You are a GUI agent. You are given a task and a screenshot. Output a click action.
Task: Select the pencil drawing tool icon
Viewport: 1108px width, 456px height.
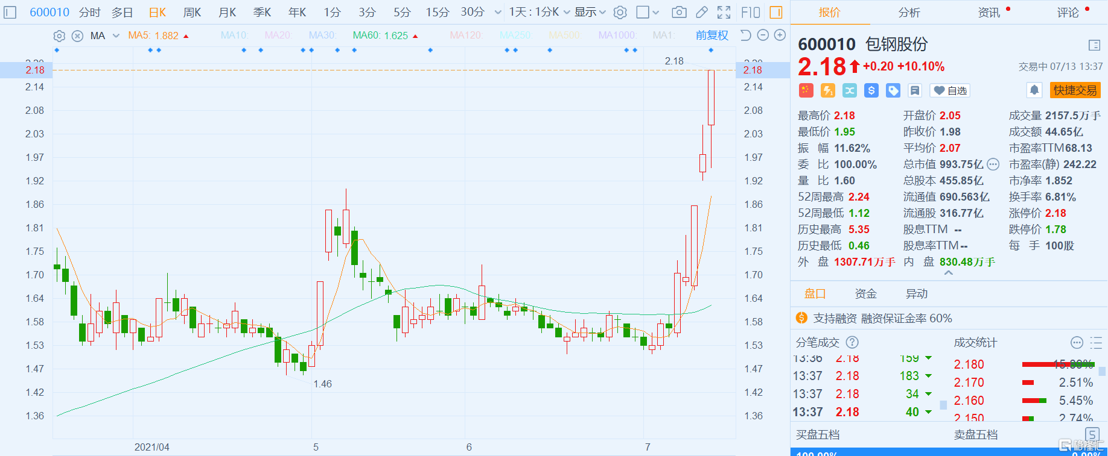tap(701, 12)
